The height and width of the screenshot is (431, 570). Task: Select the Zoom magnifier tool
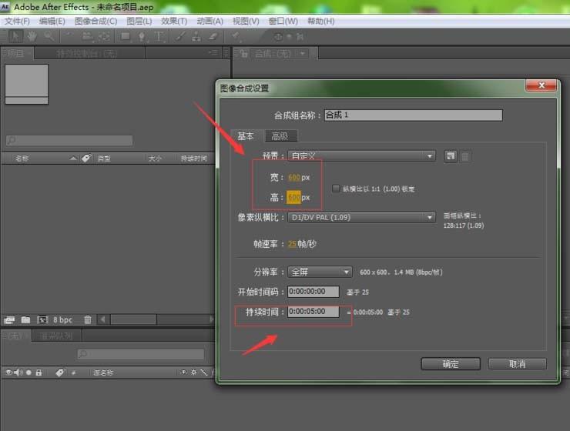[49, 36]
